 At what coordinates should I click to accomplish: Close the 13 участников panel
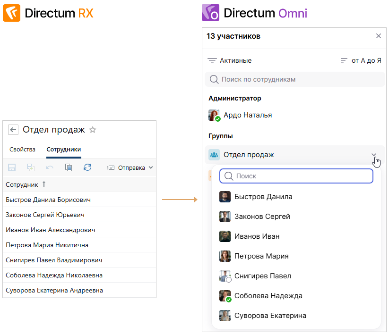pyautogui.click(x=378, y=36)
